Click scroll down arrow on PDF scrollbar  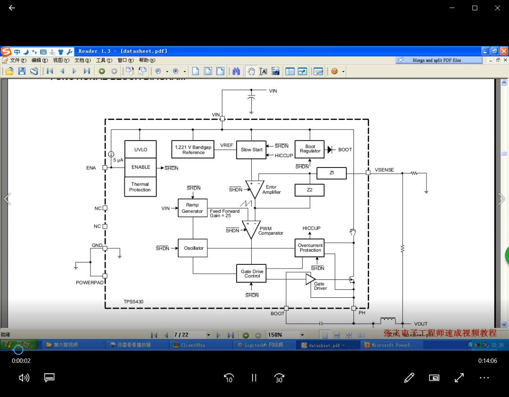click(504, 325)
